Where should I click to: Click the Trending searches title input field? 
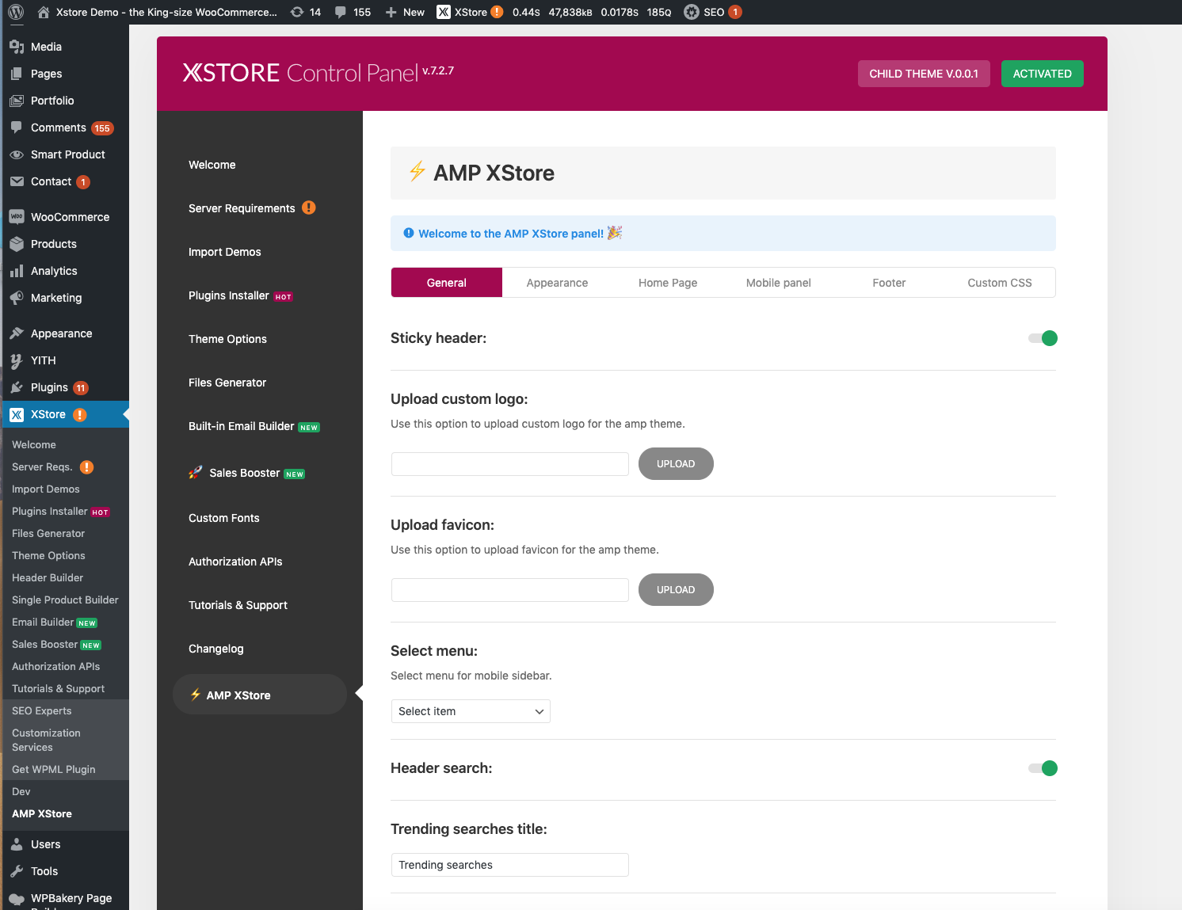pyautogui.click(x=510, y=865)
